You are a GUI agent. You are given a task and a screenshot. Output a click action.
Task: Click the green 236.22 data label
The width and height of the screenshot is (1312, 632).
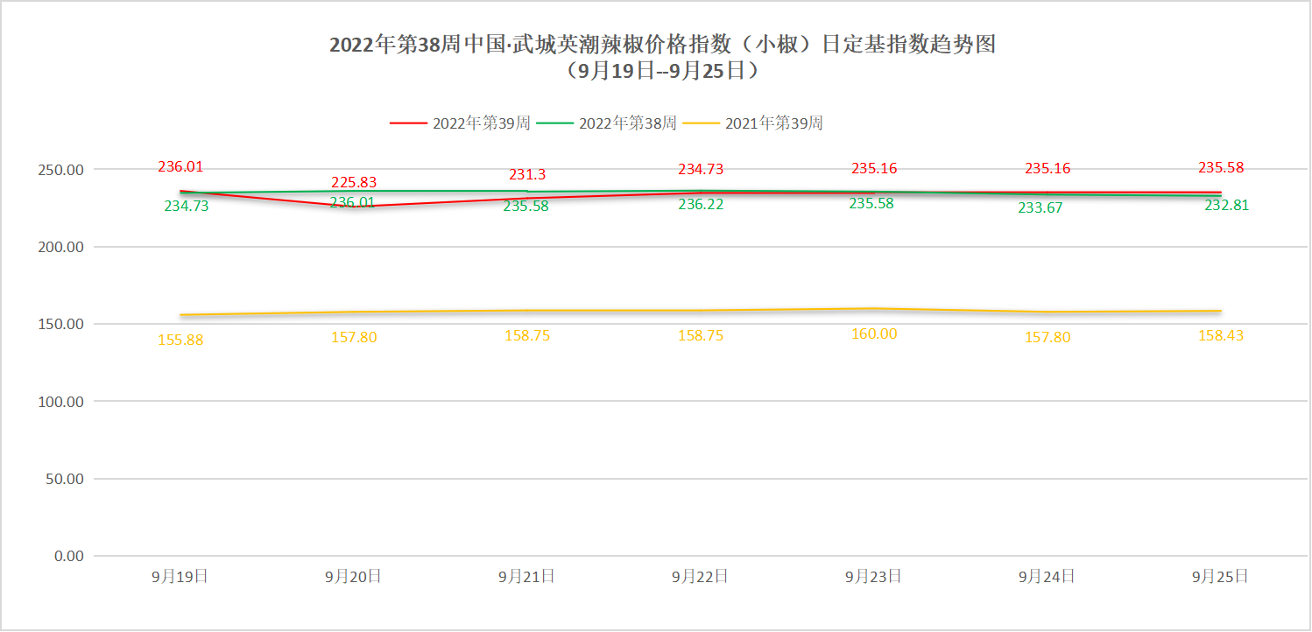(701, 204)
